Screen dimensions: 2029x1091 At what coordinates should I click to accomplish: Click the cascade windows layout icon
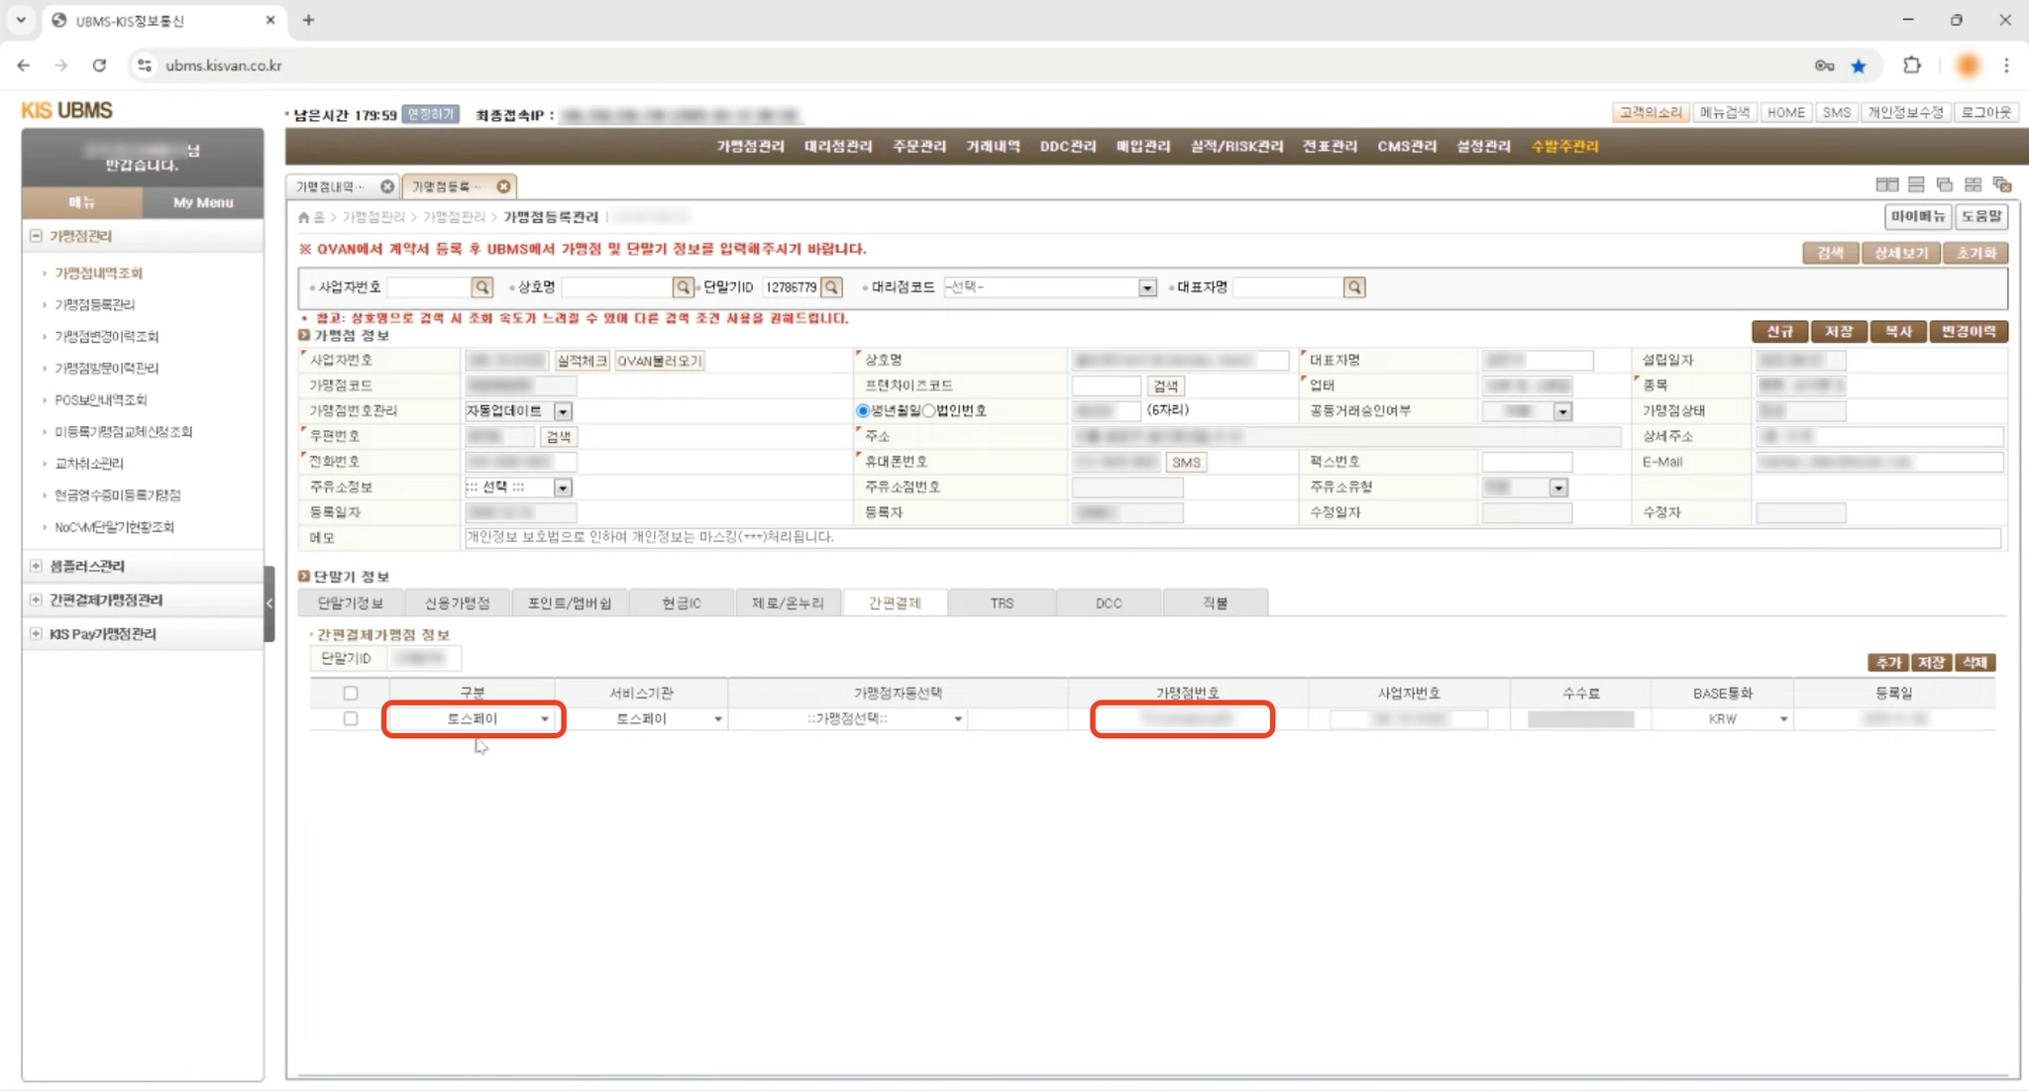[1944, 185]
